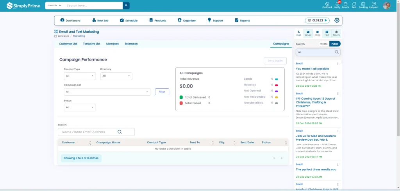Open the Callback phone icon
The width and height of the screenshot is (400, 191).
(x=327, y=5)
